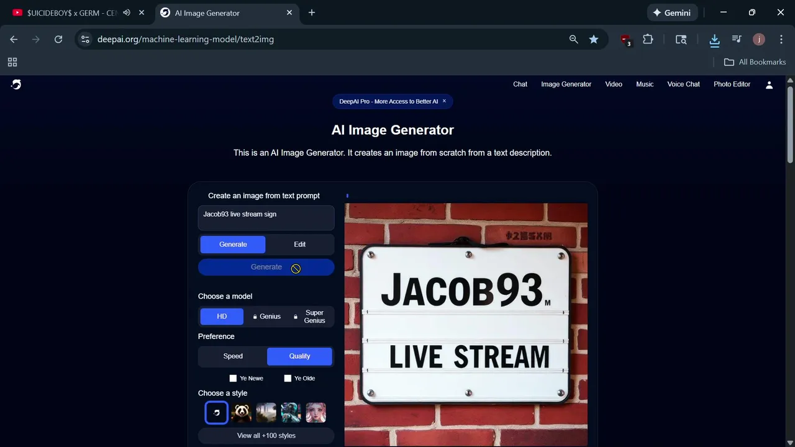Click the wide Generate submit button
The width and height of the screenshot is (795, 447).
pyautogui.click(x=266, y=267)
